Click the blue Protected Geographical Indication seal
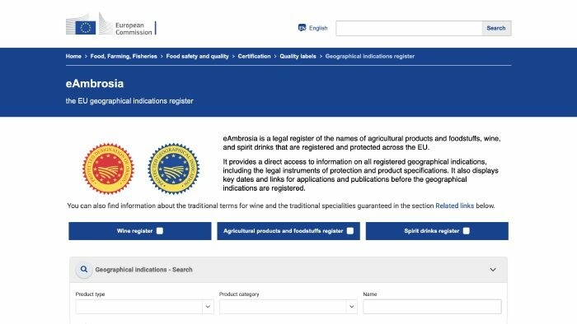The image size is (577, 324). (174, 169)
